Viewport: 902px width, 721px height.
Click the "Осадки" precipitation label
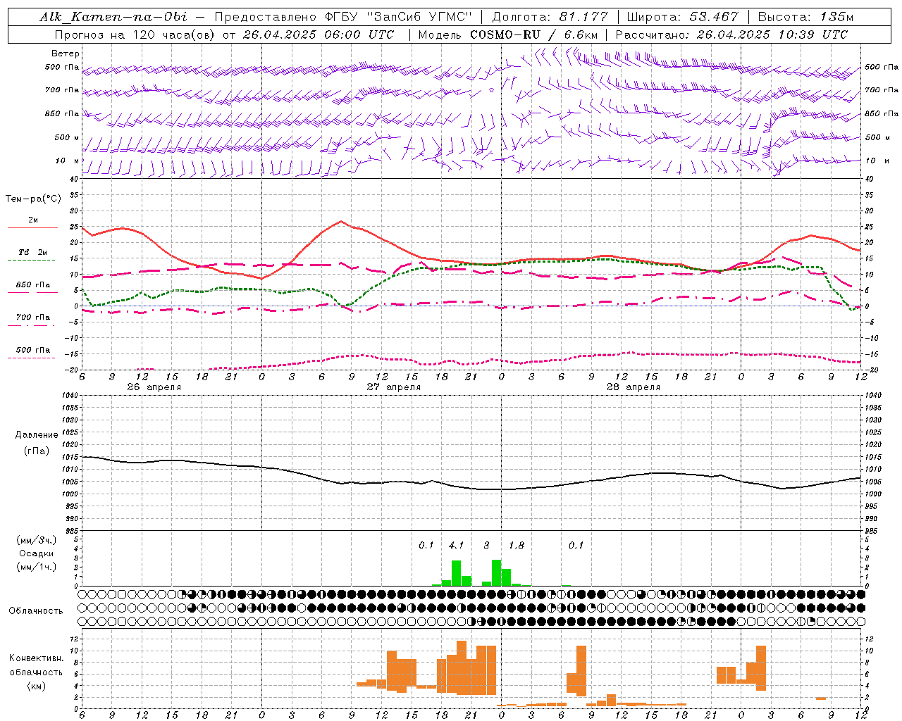[x=37, y=553]
